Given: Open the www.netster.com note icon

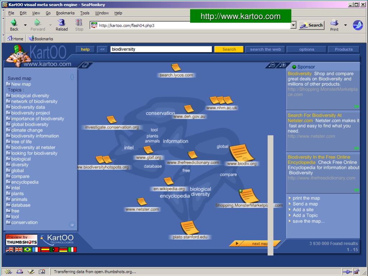Looking at the screenshot, I should (142, 202).
